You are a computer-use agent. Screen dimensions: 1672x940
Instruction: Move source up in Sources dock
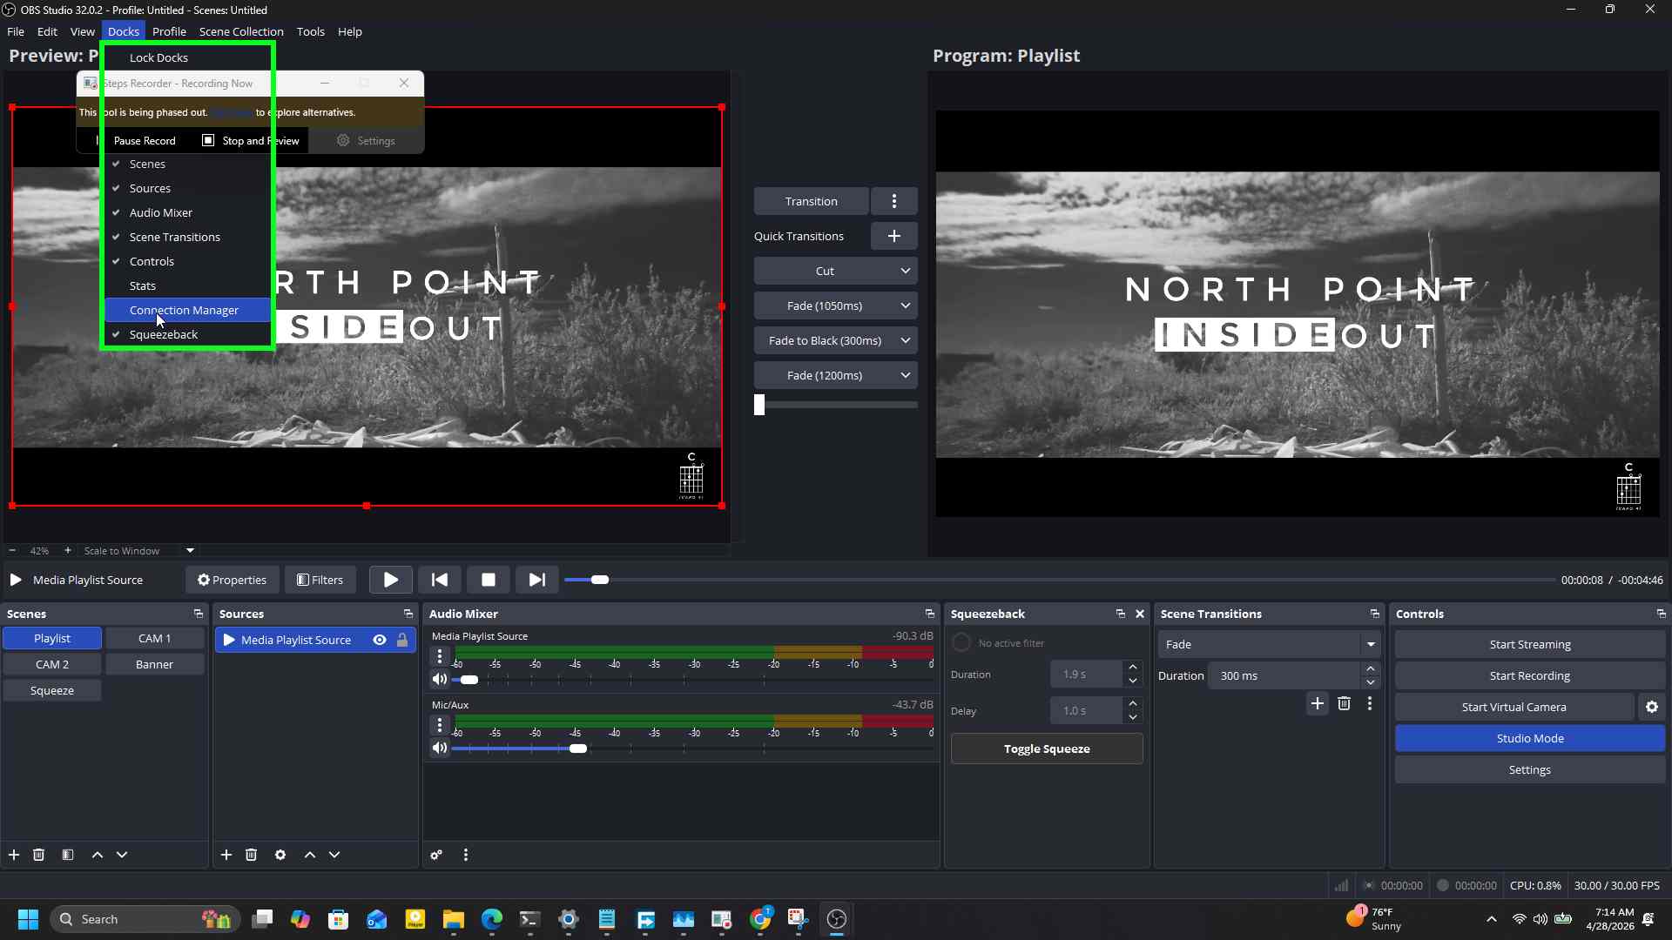[x=310, y=855]
